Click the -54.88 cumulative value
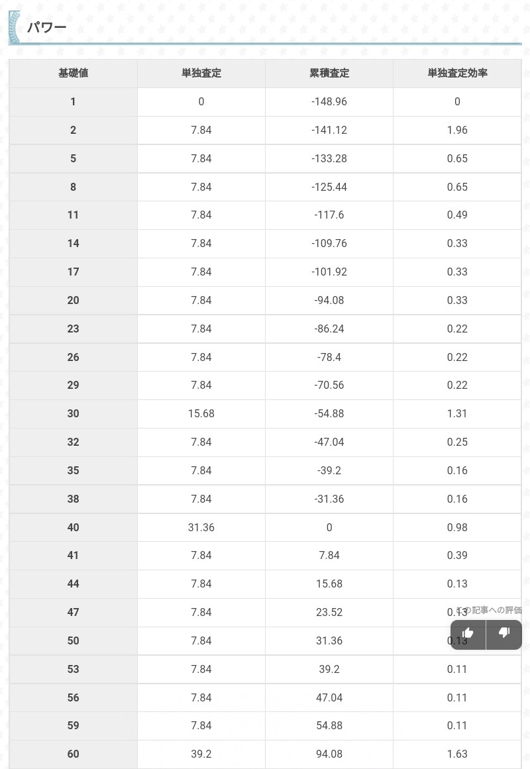The image size is (530, 769). [329, 414]
